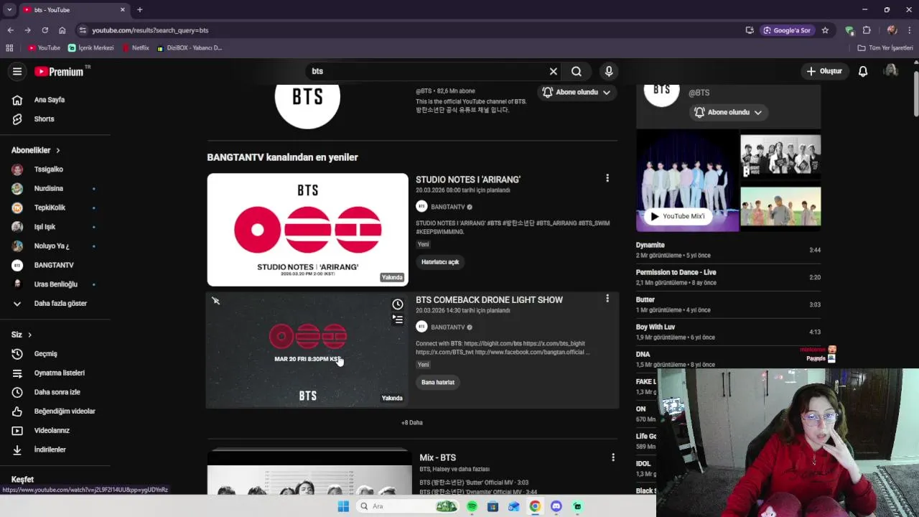Open Spotify from the taskbar
The height and width of the screenshot is (517, 919).
pyautogui.click(x=472, y=506)
